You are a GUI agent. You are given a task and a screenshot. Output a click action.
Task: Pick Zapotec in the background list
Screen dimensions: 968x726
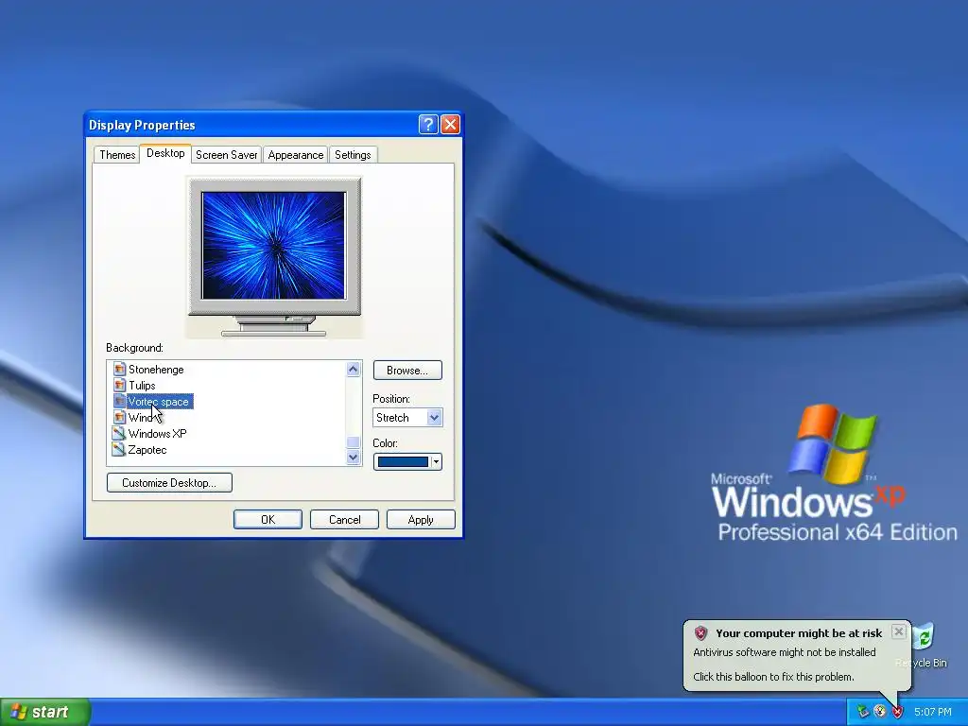tap(147, 449)
